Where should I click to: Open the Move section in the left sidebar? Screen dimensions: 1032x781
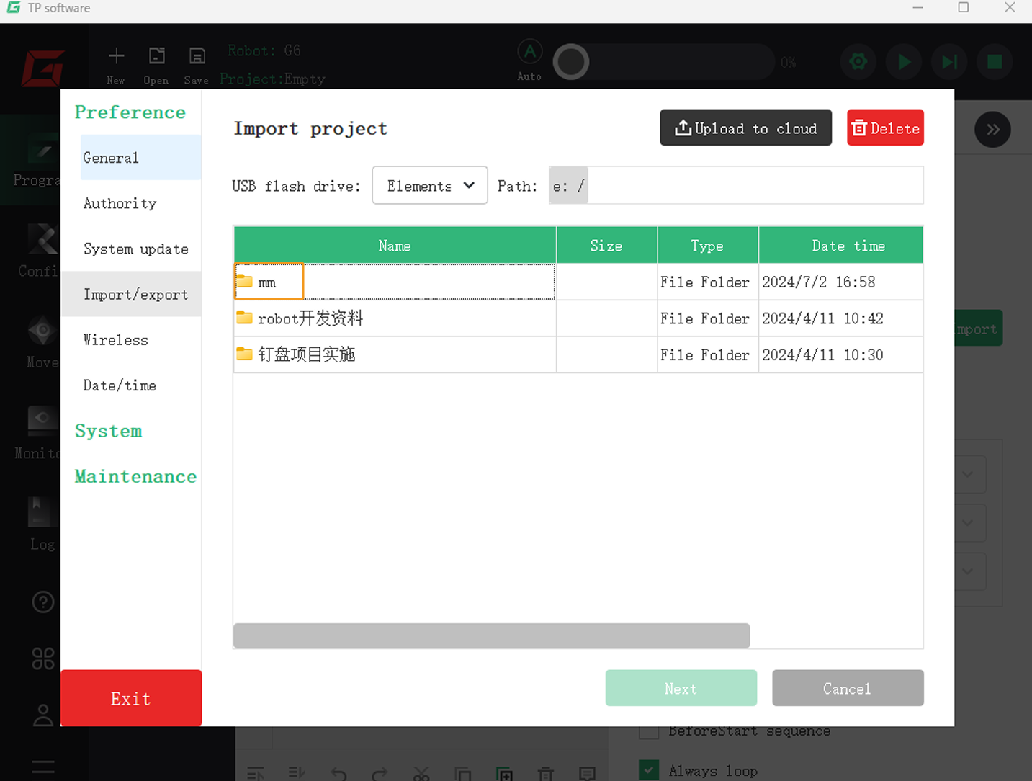[30, 342]
